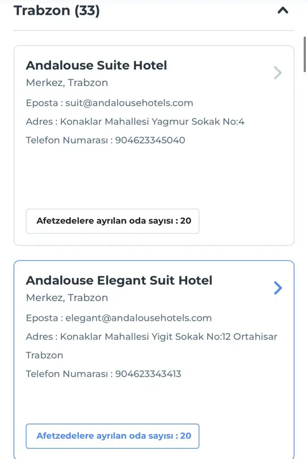Select the Andalouse Suite Hotel title

coord(96,65)
